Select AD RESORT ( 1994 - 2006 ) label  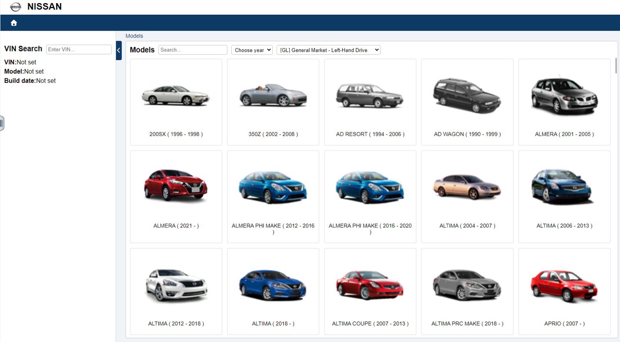[x=370, y=134]
